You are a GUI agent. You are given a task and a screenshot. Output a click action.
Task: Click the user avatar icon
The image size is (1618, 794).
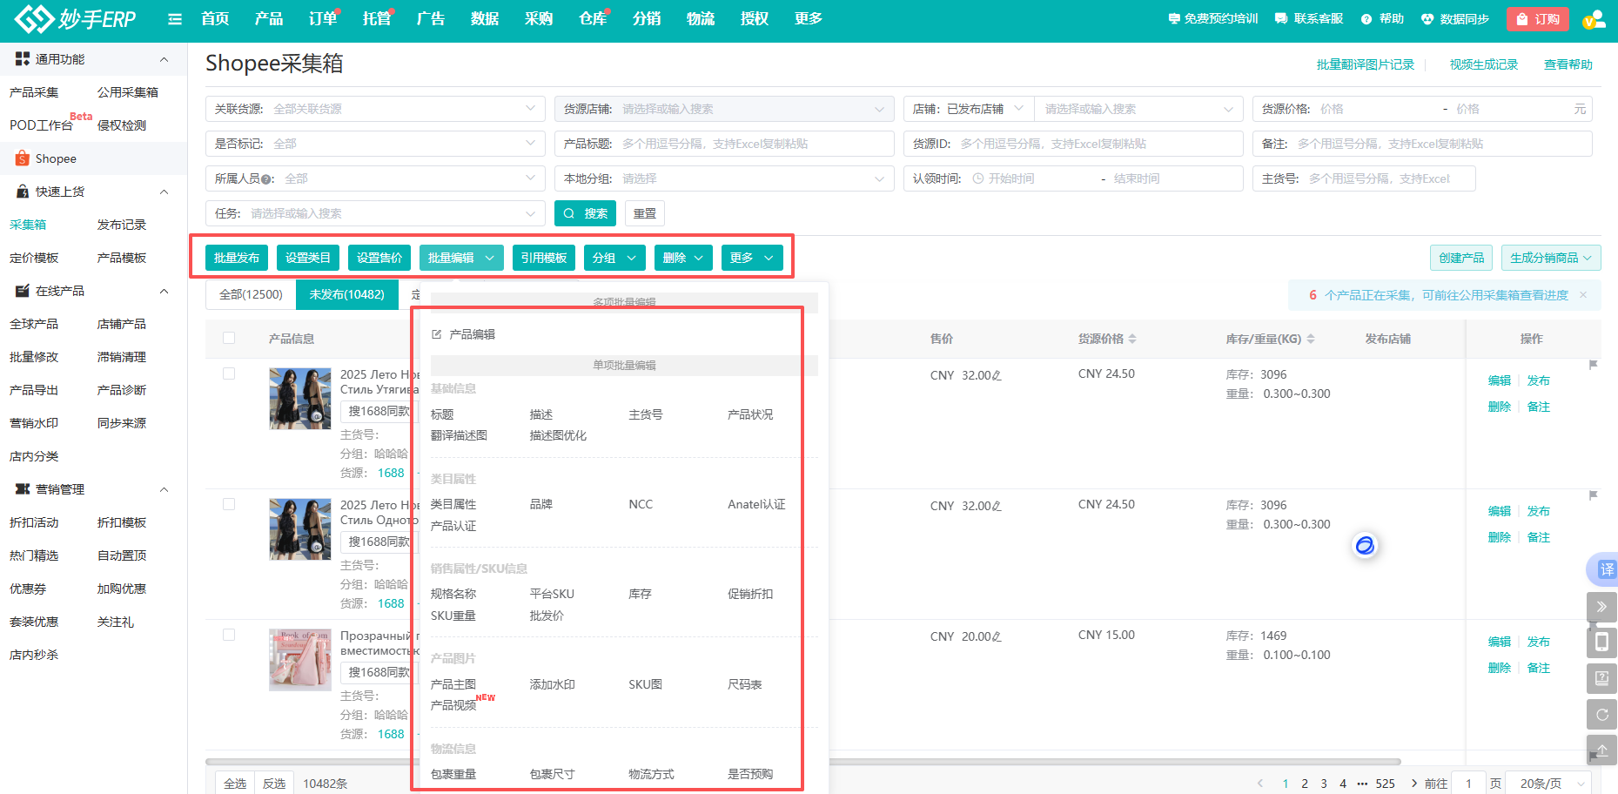point(1594,19)
